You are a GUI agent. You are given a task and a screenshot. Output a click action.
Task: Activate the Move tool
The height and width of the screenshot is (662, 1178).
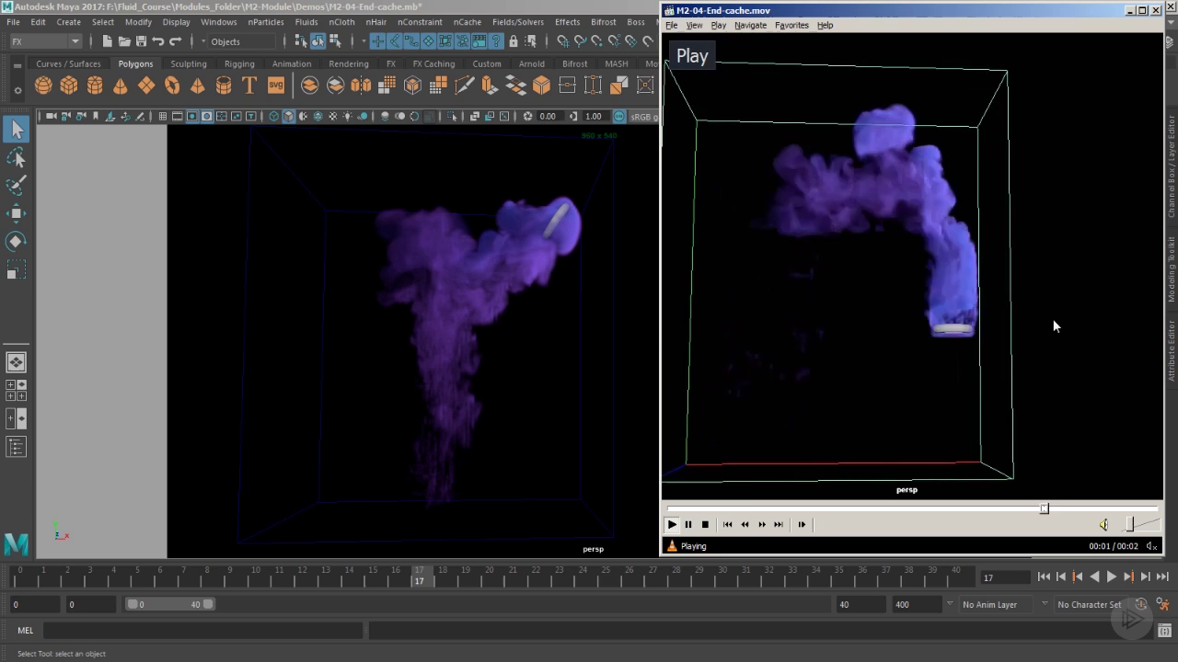tap(16, 213)
